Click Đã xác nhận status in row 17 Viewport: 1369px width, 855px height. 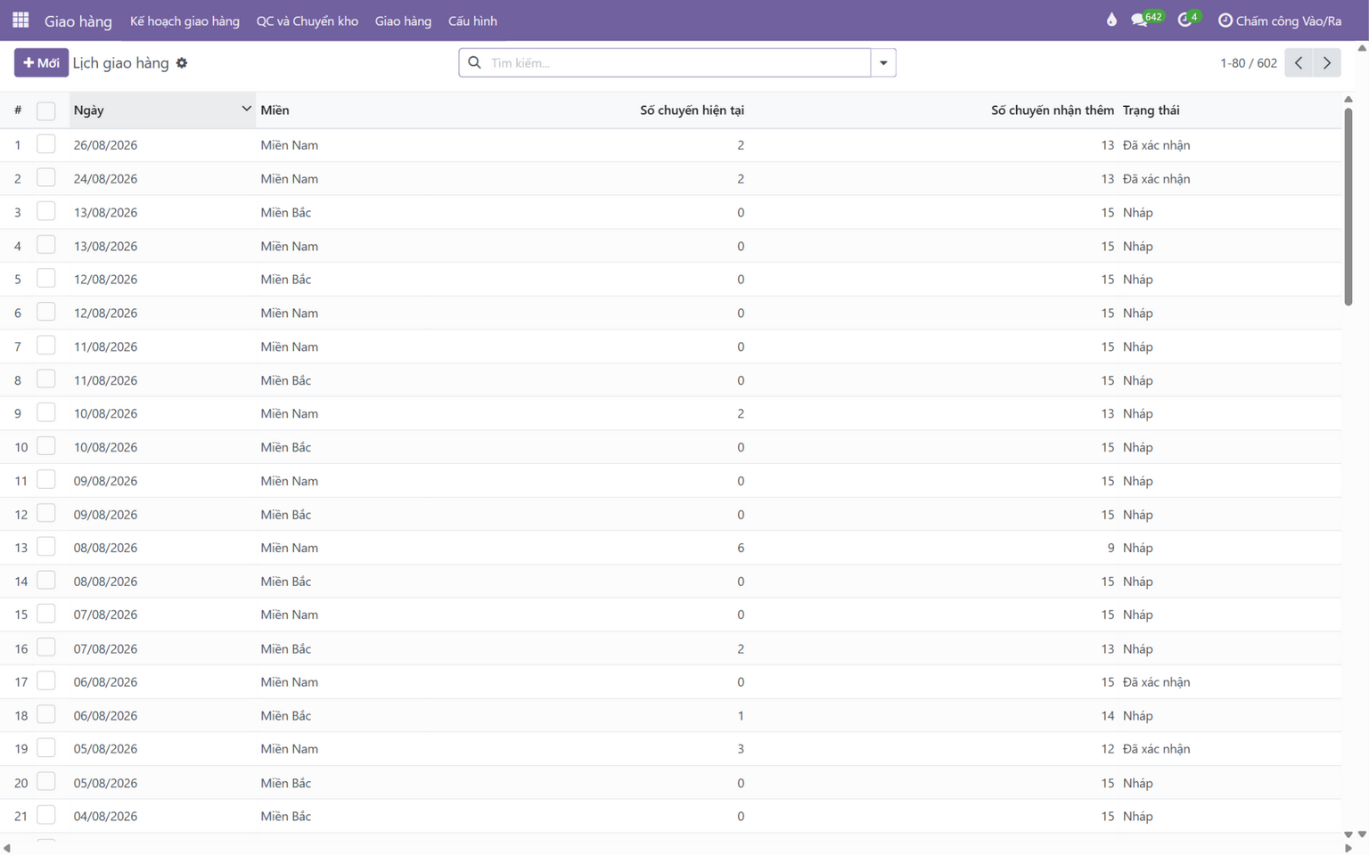(x=1156, y=682)
